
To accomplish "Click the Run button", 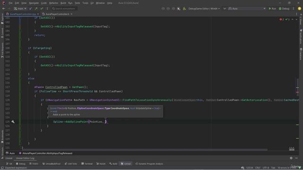I will pyautogui.click(x=272, y=8).
